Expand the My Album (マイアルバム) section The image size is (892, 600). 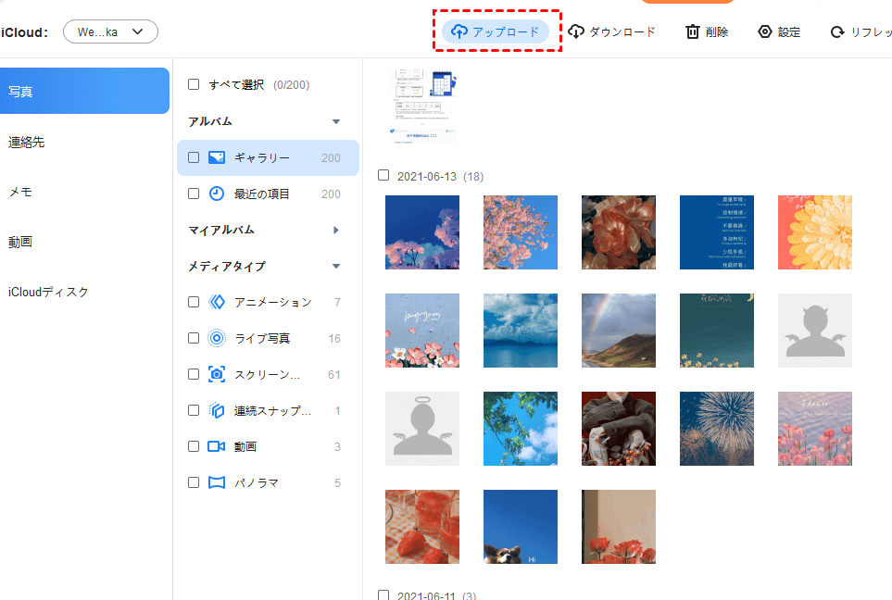[x=335, y=230]
